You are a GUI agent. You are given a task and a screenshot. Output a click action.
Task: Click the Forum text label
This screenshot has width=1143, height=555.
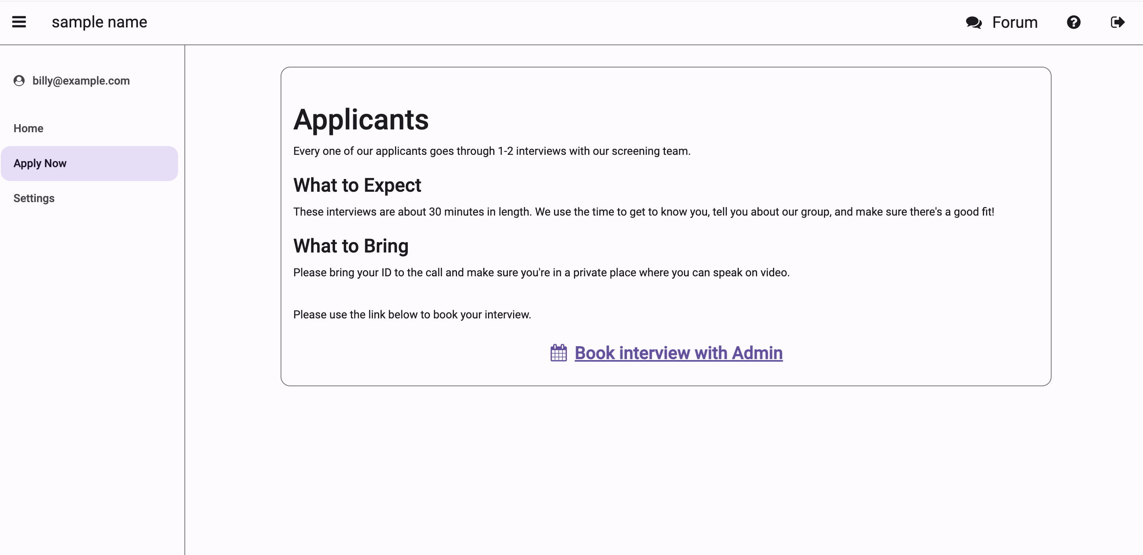1014,22
